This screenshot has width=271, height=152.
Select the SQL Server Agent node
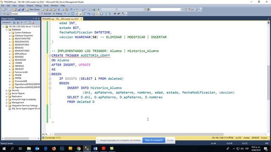[x=25, y=109]
